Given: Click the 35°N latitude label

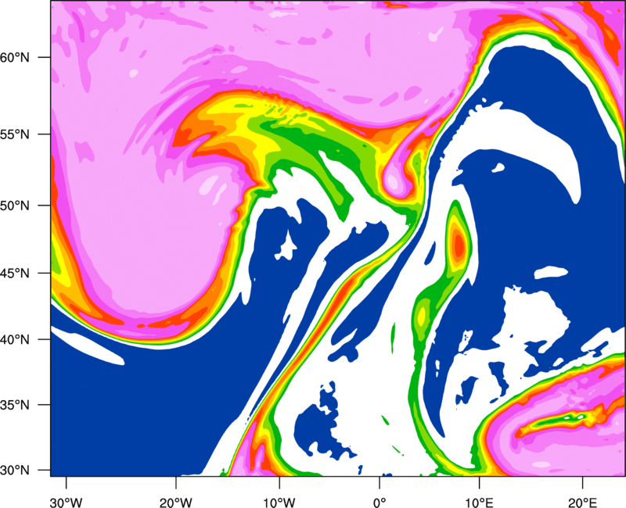Looking at the screenshot, I should pyautogui.click(x=15, y=405).
